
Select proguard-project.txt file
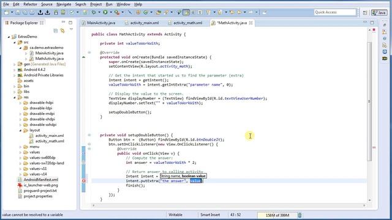[x=40, y=191]
